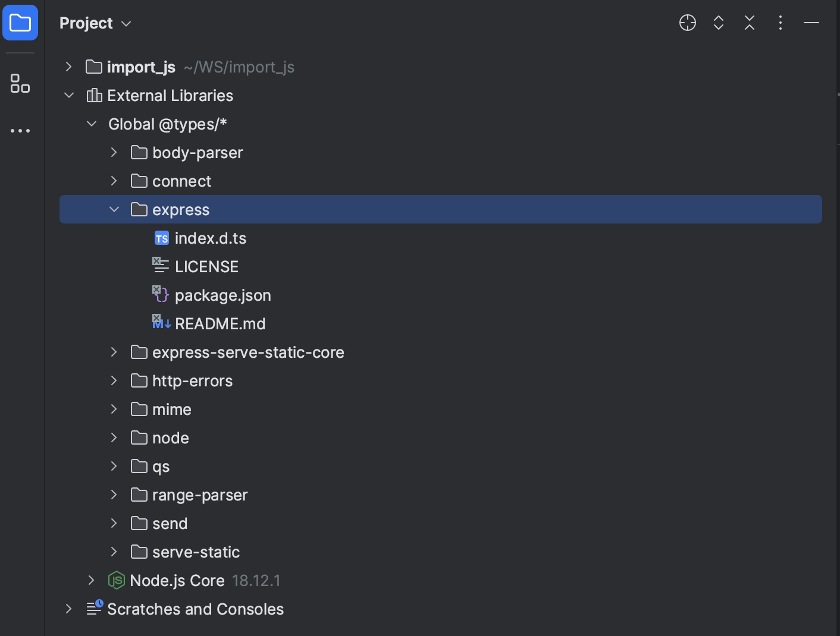Open the README.md file
Image resolution: width=840 pixels, height=636 pixels.
[x=221, y=323]
